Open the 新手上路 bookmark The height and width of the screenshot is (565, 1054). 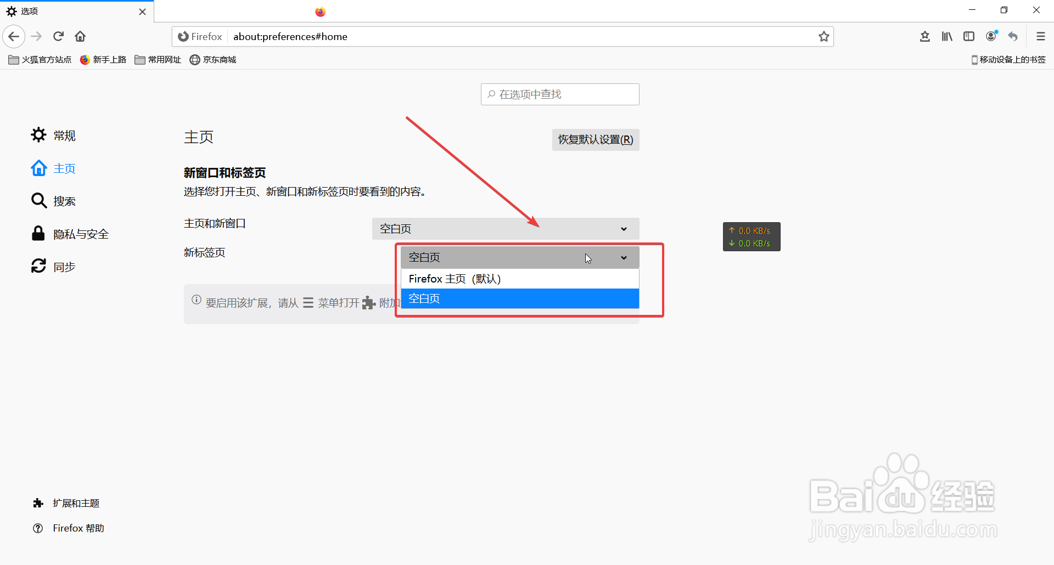(x=103, y=60)
